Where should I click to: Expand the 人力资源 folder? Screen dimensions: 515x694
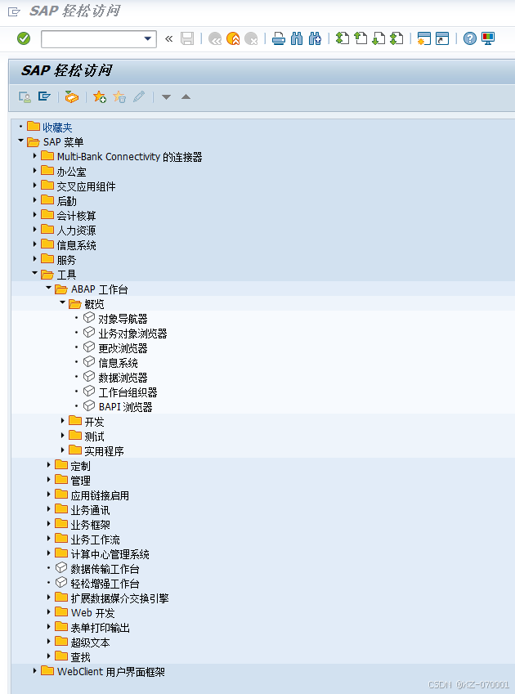[35, 229]
